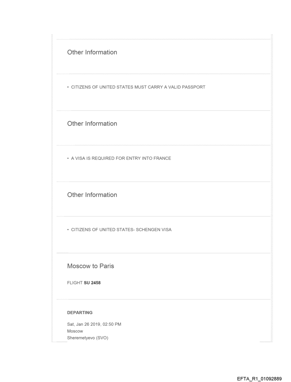
Task: Click the Other Information heading above passport notice
Action: [92, 52]
